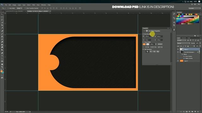Toggle Inner Shadow effect visibility
Screen dimensions: 202x113
[184, 56]
